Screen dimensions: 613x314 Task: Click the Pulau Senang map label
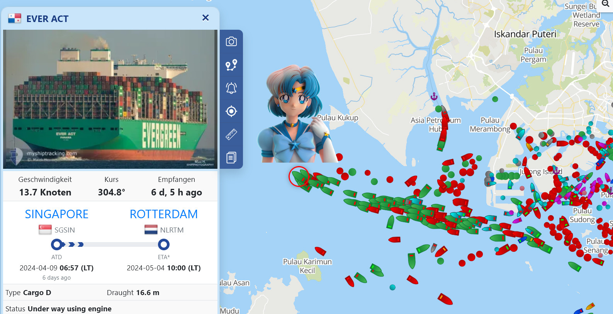click(596, 246)
